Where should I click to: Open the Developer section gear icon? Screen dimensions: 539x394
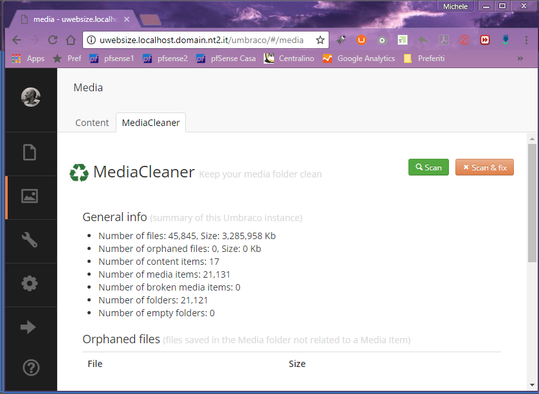click(30, 283)
